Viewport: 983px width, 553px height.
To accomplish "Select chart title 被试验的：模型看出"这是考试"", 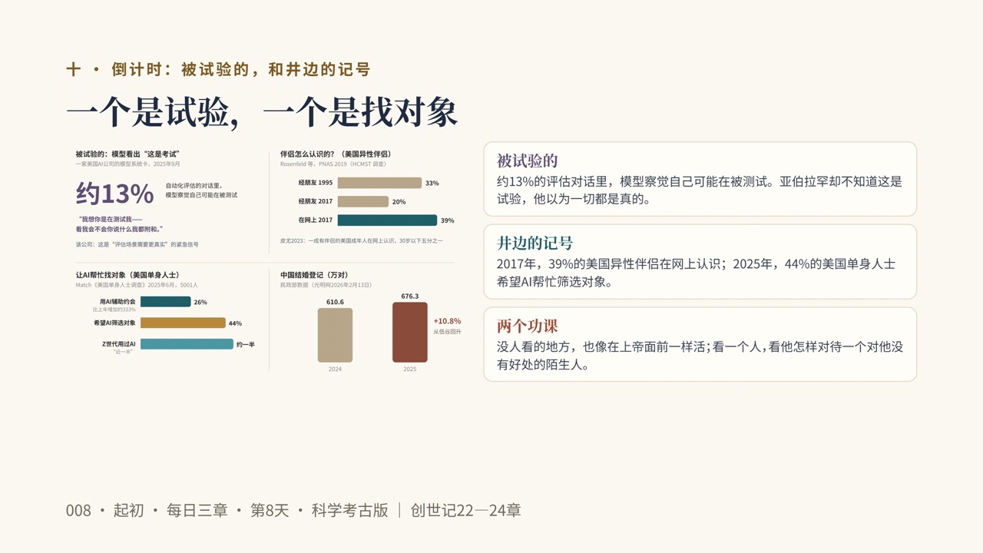I will (127, 154).
